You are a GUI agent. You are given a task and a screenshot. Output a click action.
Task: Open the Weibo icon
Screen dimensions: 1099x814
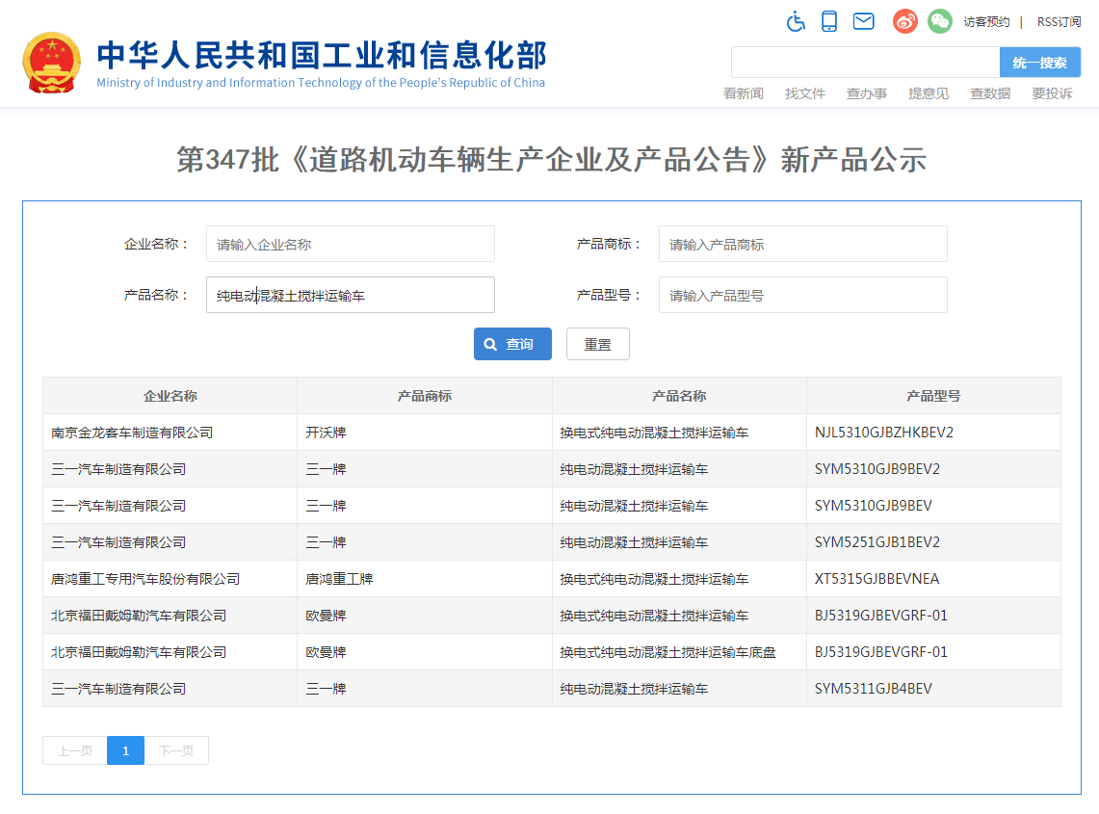(x=904, y=21)
